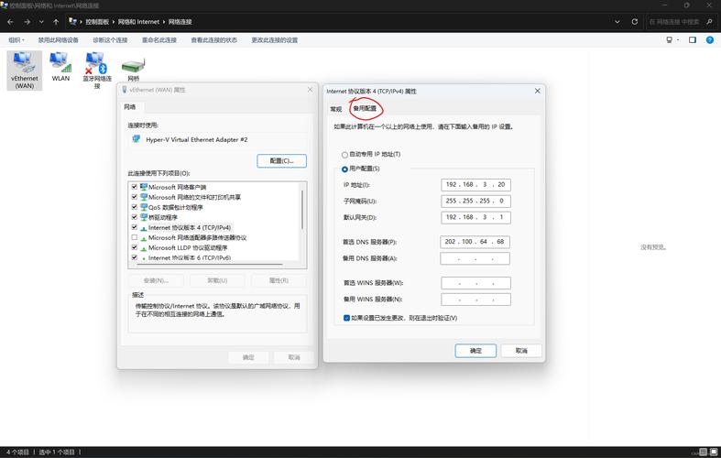The height and width of the screenshot is (458, 721).
Task: Refresh the network connections list
Action: pos(635,22)
